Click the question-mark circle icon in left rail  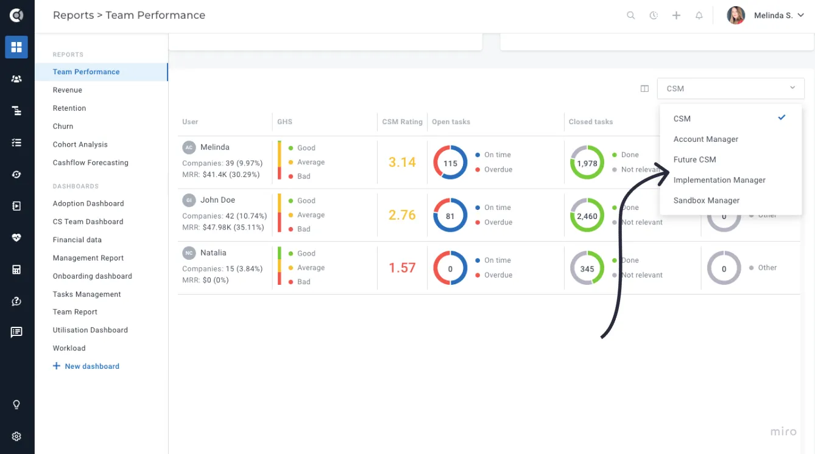[x=16, y=301]
